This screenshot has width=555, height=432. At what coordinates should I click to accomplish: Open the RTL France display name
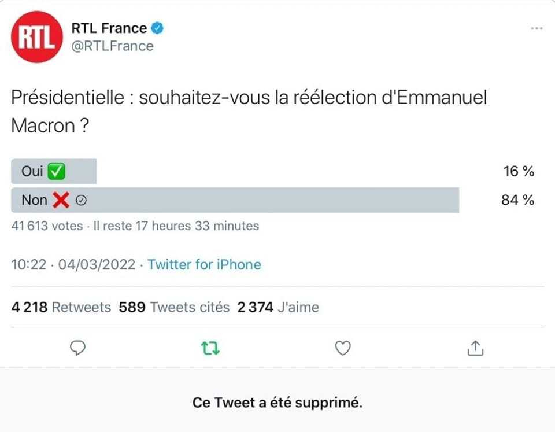pyautogui.click(x=109, y=28)
